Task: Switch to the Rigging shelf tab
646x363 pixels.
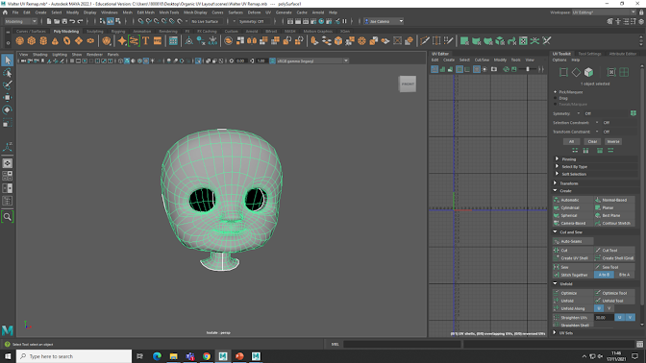Action: 118,32
